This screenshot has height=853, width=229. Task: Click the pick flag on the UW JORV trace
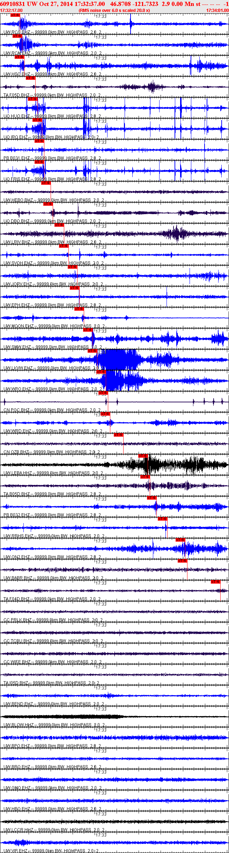73,267
